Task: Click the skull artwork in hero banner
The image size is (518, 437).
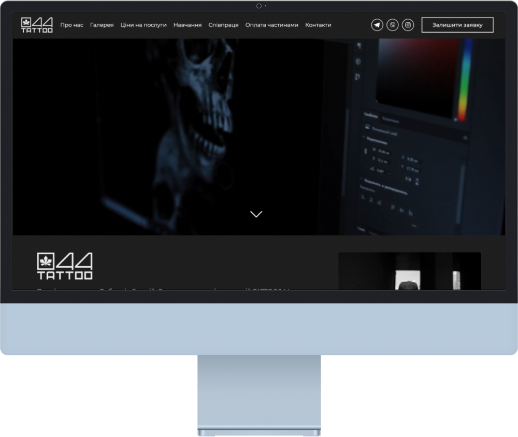Action: coord(197,104)
